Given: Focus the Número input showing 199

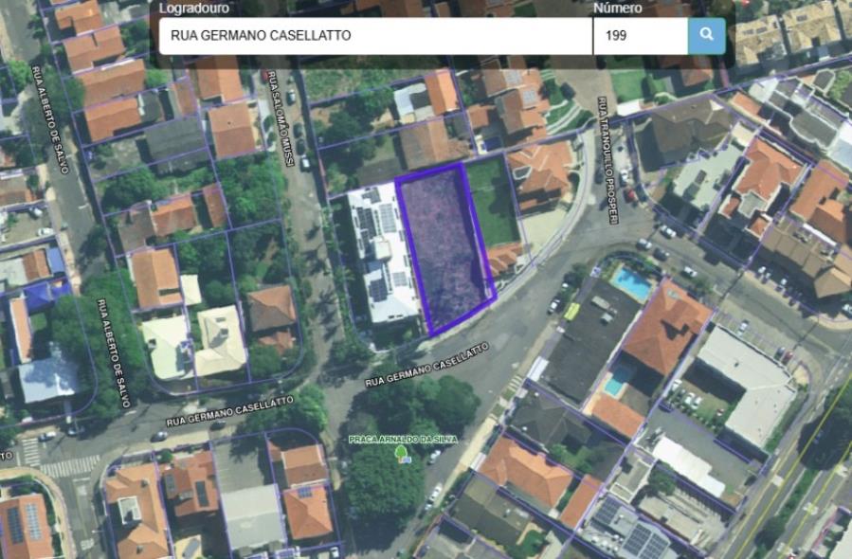Looking at the screenshot, I should point(641,36).
